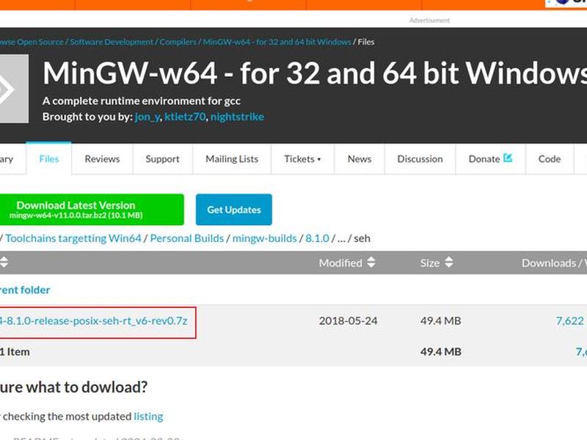Switch to the Reviews tab
587x440 pixels.
[102, 159]
